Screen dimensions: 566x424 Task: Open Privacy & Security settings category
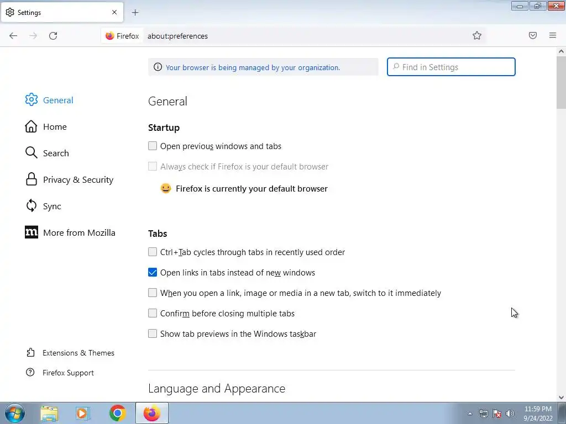[x=78, y=179]
